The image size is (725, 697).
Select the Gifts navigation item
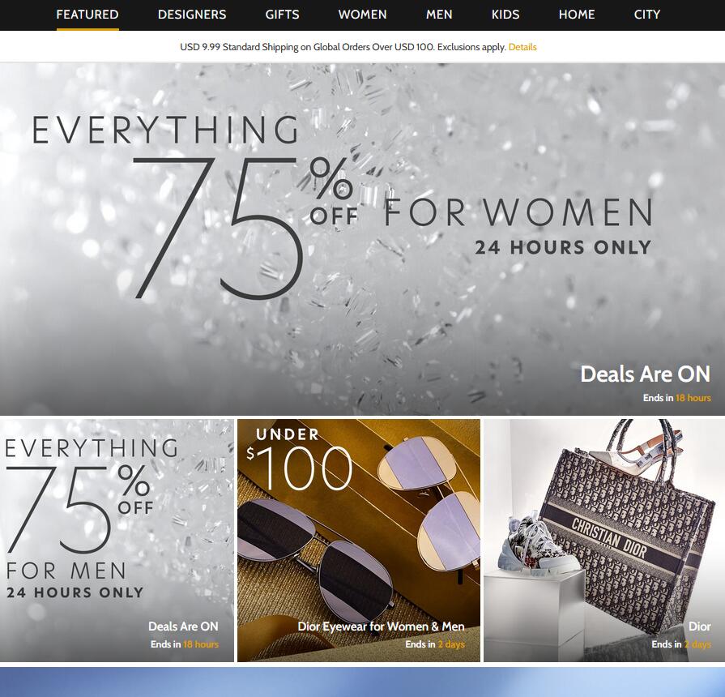point(282,15)
